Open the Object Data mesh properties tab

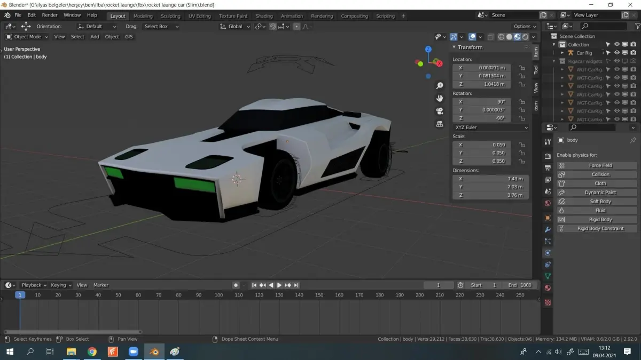548,276
